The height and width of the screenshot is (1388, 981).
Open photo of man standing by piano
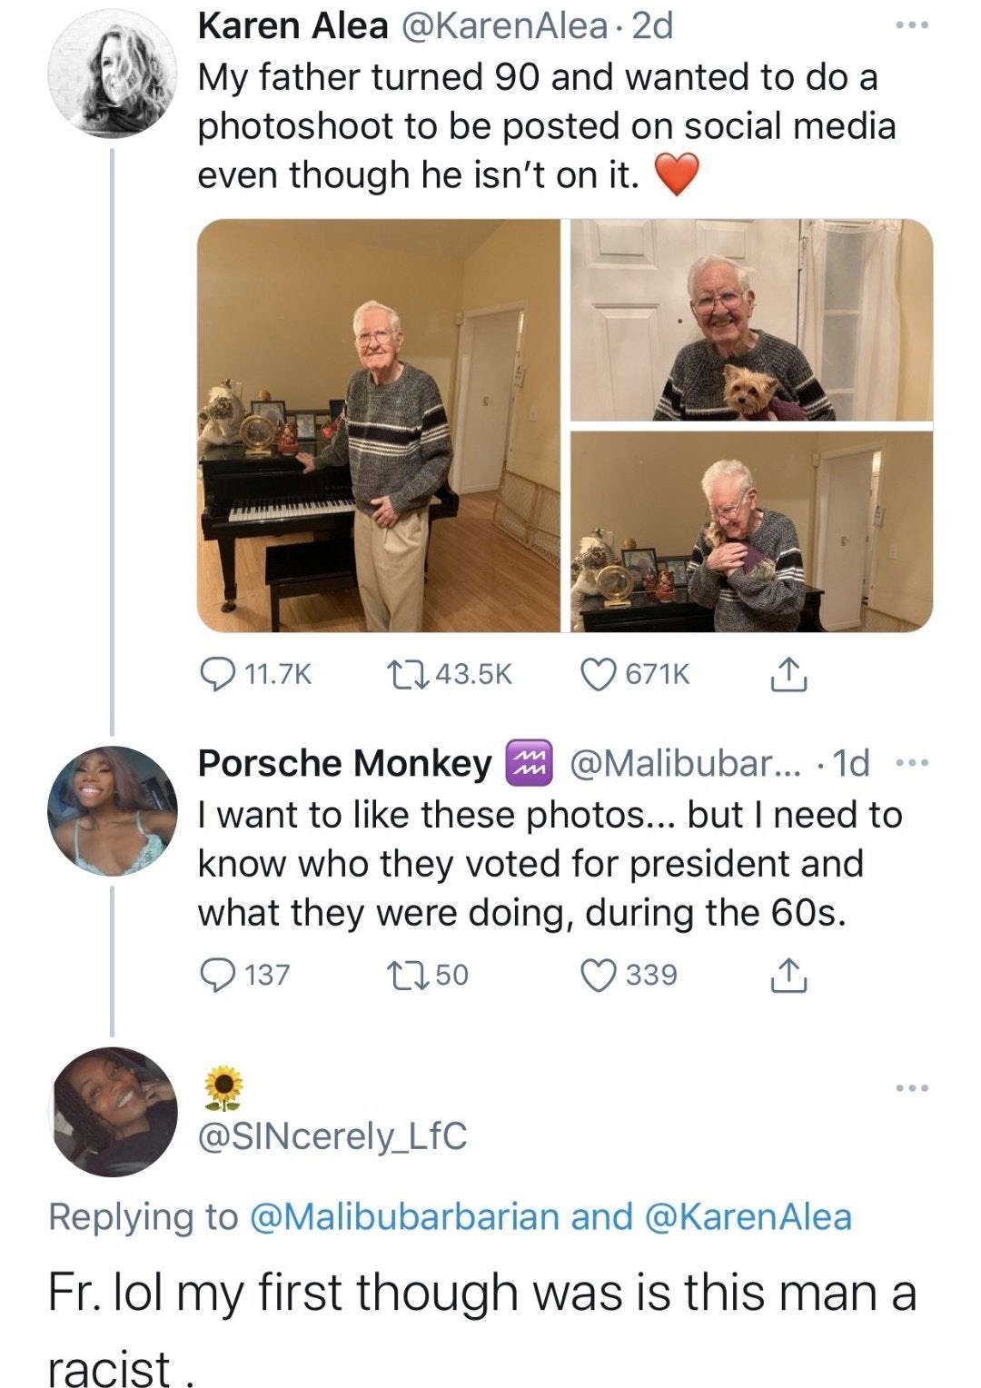379,425
